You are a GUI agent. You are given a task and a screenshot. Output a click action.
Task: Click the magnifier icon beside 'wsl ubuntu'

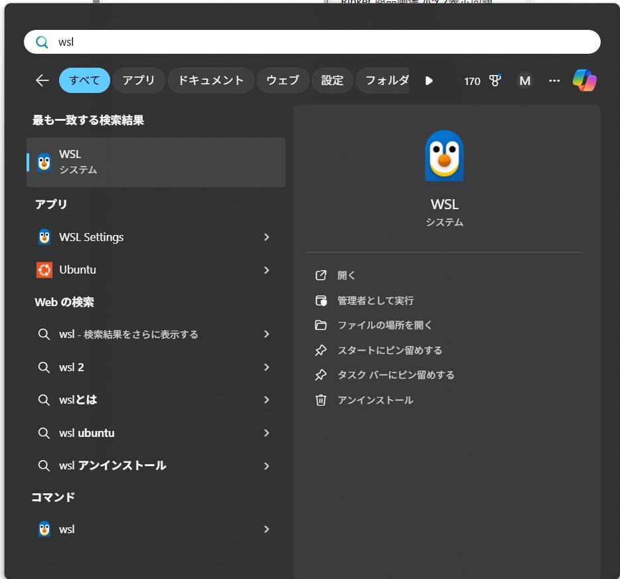(x=44, y=433)
